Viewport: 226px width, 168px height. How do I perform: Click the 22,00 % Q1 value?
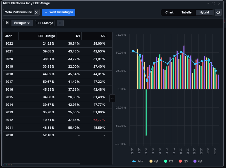point(74,66)
